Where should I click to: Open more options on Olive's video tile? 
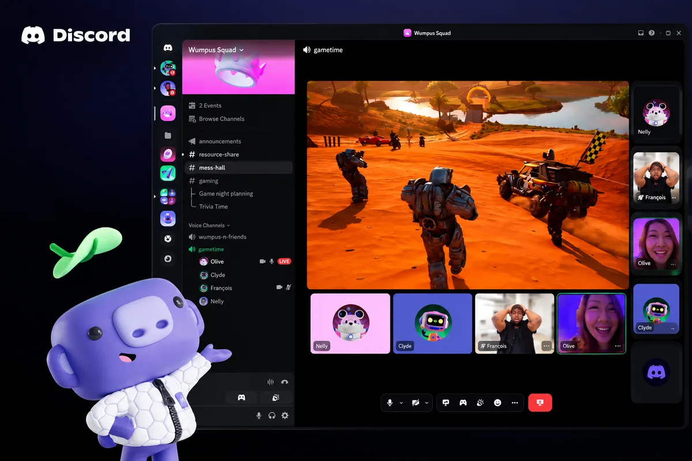618,346
